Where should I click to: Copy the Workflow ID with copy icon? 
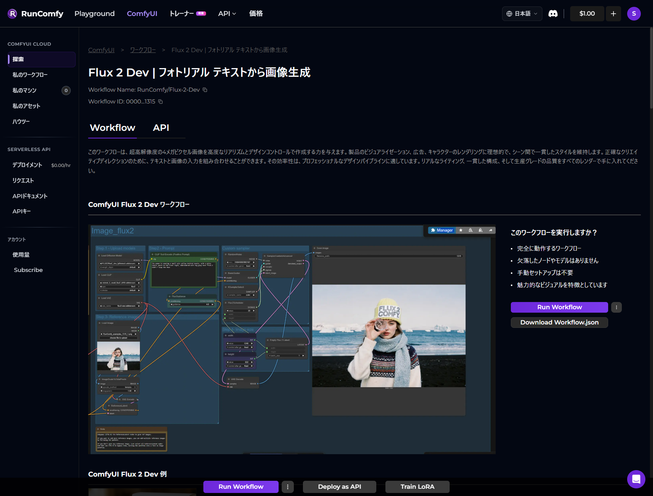pyautogui.click(x=160, y=102)
